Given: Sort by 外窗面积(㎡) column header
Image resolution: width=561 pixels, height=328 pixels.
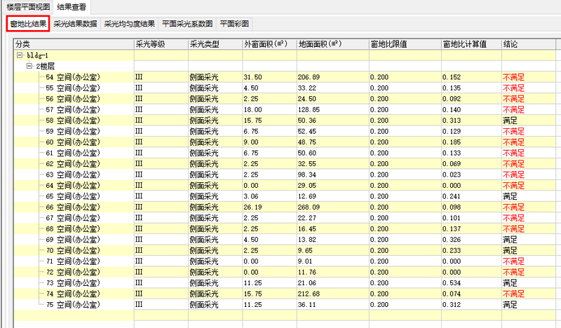Looking at the screenshot, I should click(x=270, y=44).
